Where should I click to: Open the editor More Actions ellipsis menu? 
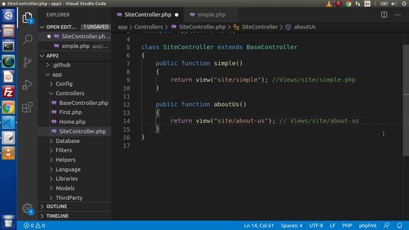click(x=397, y=15)
